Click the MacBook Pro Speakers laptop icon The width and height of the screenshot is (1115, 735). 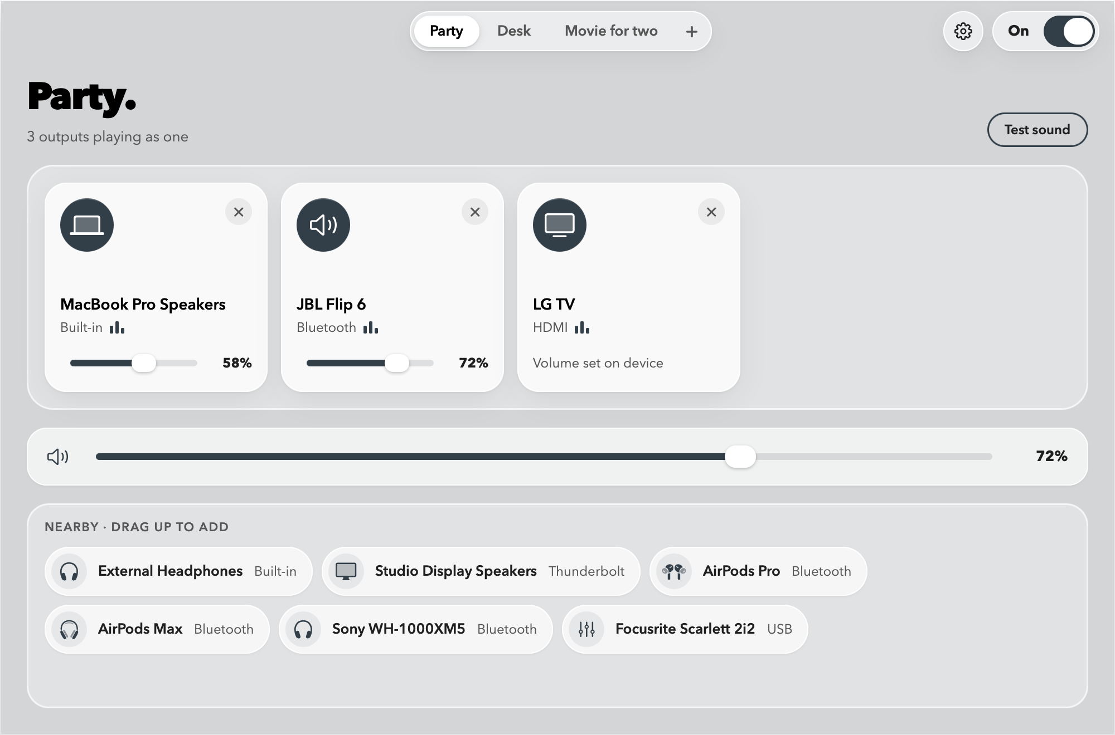tap(87, 225)
